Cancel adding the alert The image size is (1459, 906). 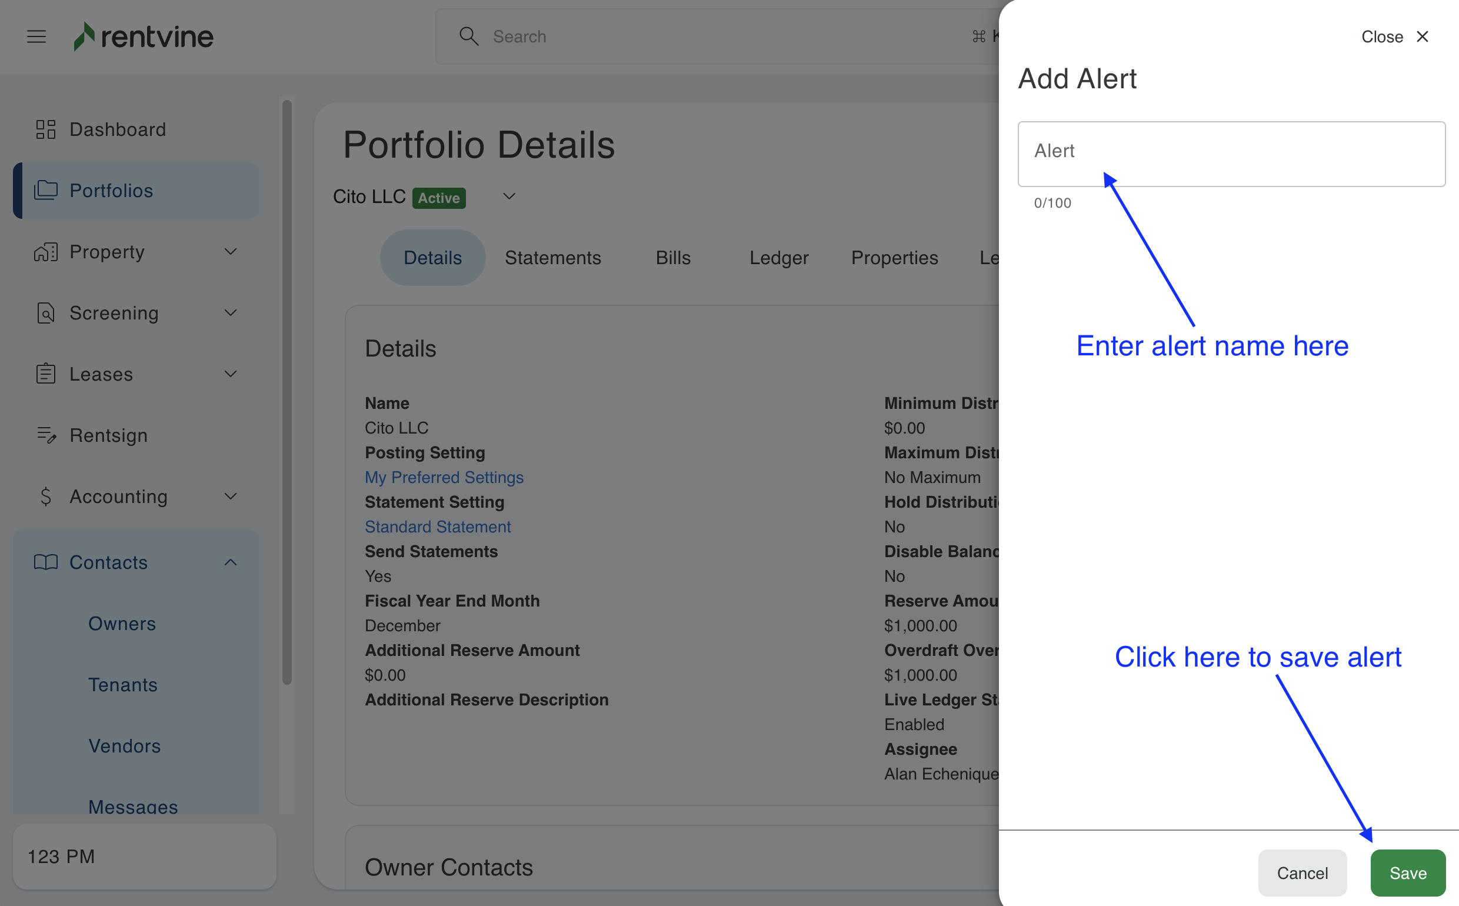(x=1302, y=872)
